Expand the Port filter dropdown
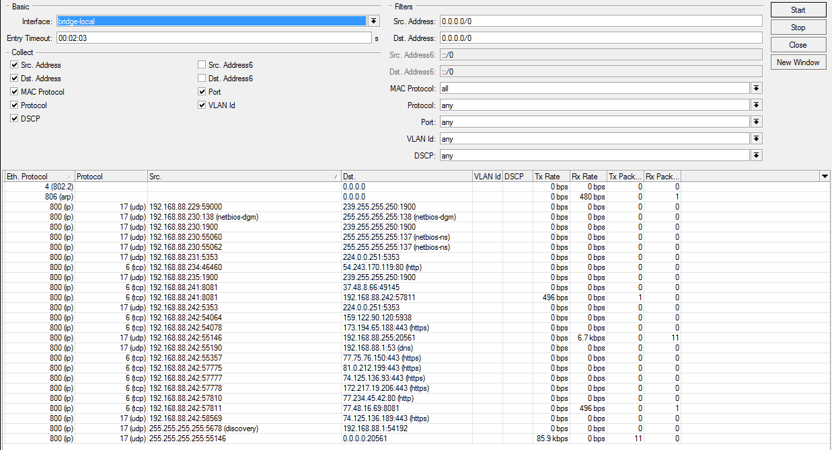 click(x=756, y=122)
